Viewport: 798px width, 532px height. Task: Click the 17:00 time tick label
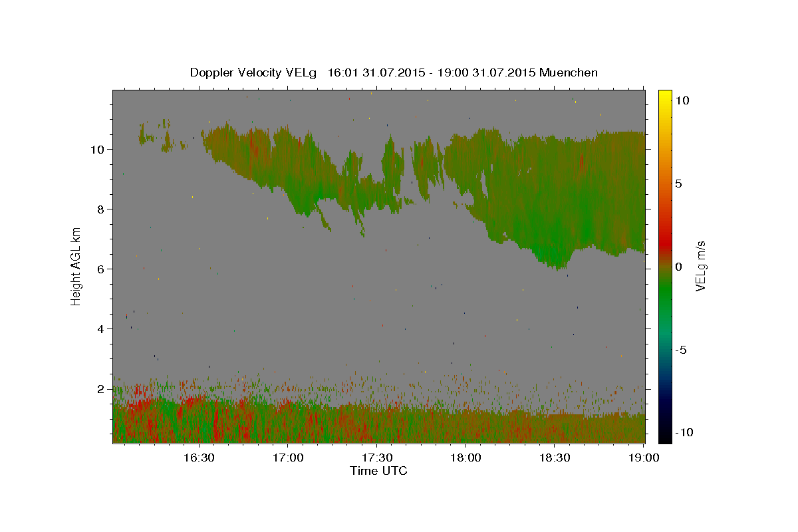287,458
